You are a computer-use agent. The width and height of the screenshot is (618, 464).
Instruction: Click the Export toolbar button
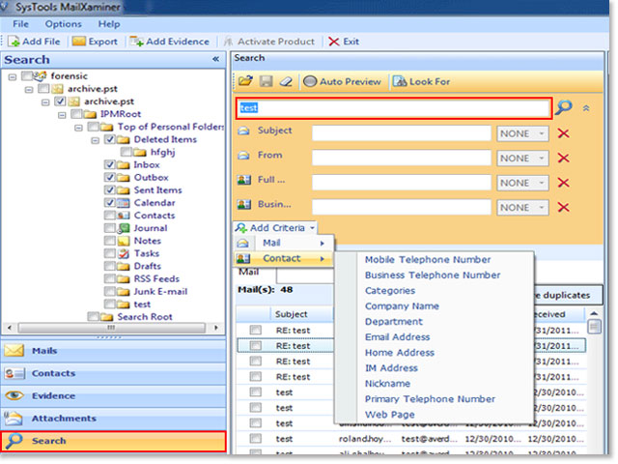[96, 42]
